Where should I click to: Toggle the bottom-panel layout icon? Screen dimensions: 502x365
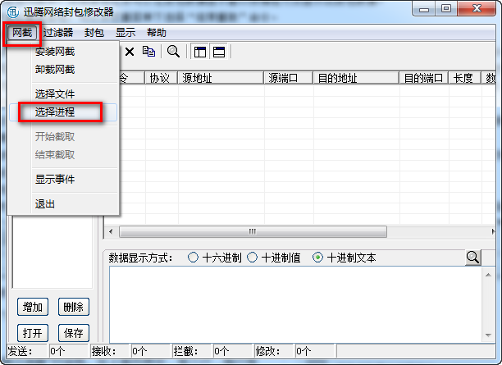click(x=219, y=52)
